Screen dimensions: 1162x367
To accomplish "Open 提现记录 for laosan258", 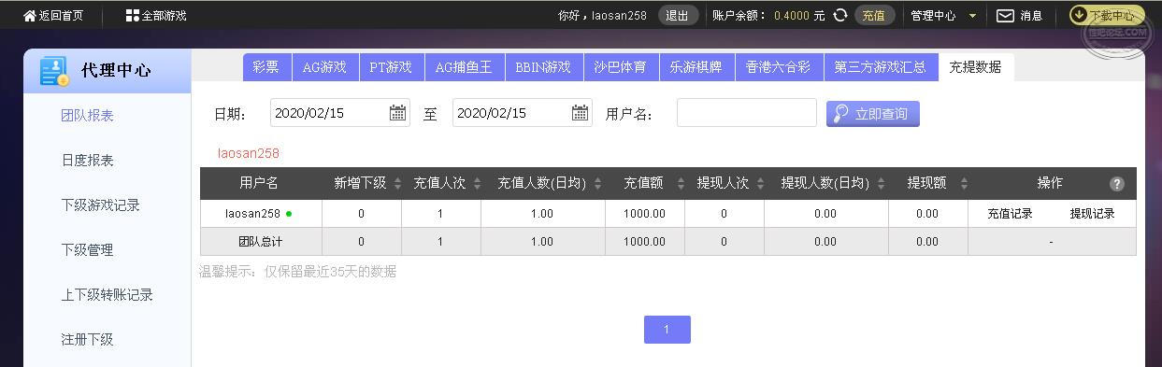I will [x=1093, y=214].
